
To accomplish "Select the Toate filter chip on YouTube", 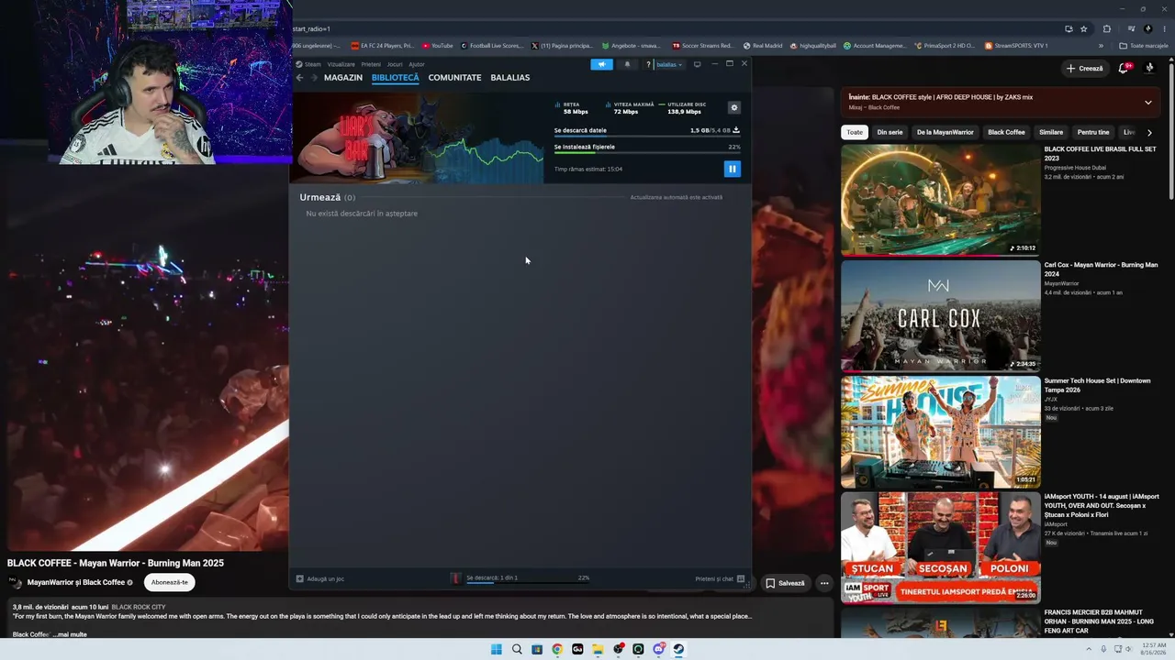I will click(x=855, y=132).
